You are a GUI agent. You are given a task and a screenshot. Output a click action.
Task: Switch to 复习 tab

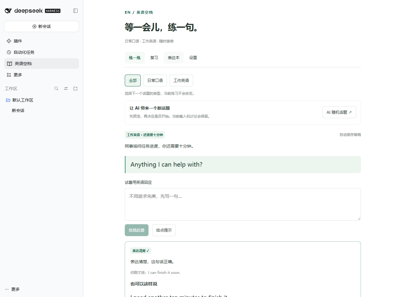(x=154, y=58)
